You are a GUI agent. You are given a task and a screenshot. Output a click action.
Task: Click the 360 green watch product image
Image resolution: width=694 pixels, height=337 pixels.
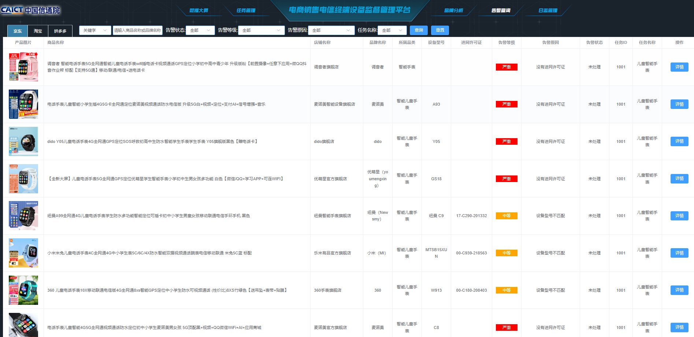23,290
